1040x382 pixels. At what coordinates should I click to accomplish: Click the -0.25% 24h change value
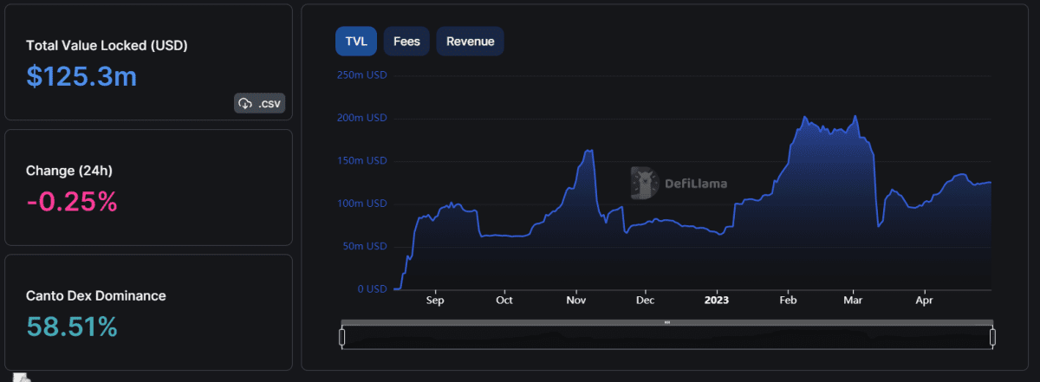(71, 202)
